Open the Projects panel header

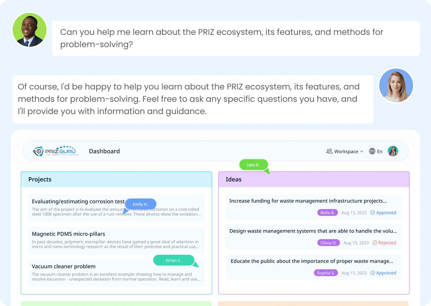(x=117, y=179)
